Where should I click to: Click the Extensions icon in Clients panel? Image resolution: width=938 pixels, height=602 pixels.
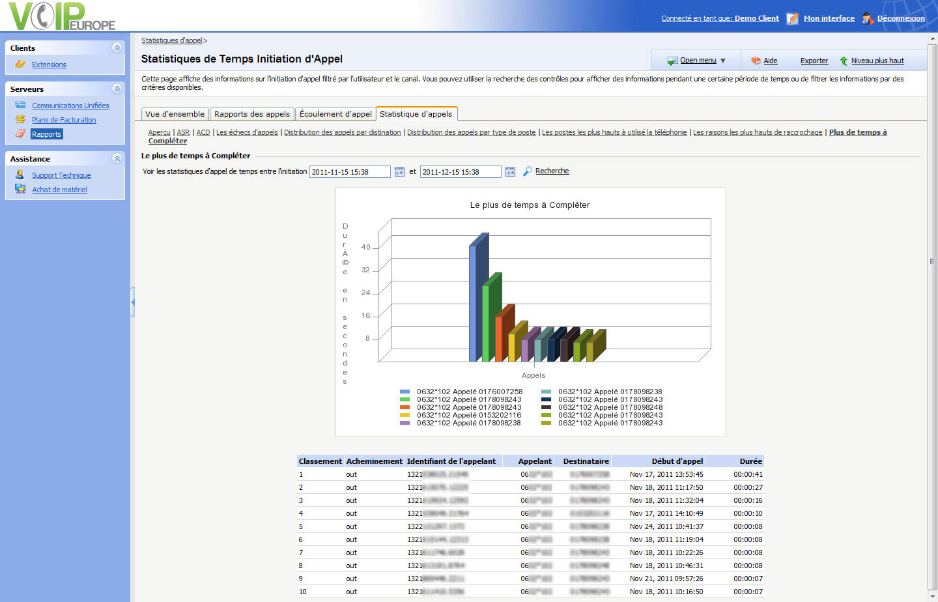click(20, 64)
